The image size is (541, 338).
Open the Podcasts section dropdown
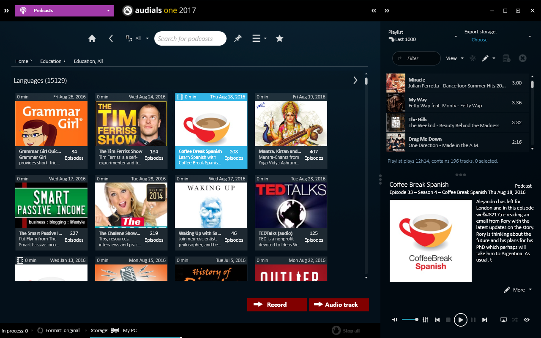[64, 11]
